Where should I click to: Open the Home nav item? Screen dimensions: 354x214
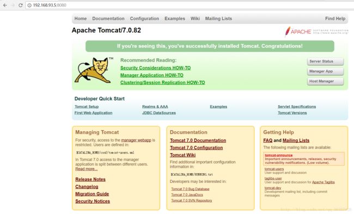point(81,19)
